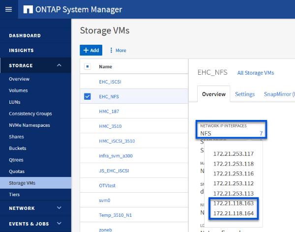Select the Overview tab

click(x=214, y=94)
